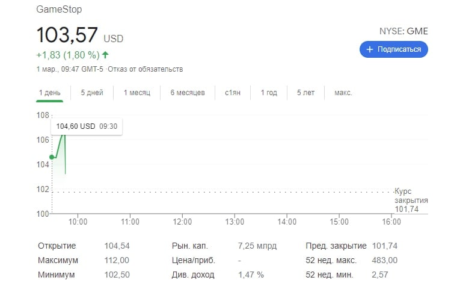
Task: Click the 108 price axis label
Action: (43, 115)
